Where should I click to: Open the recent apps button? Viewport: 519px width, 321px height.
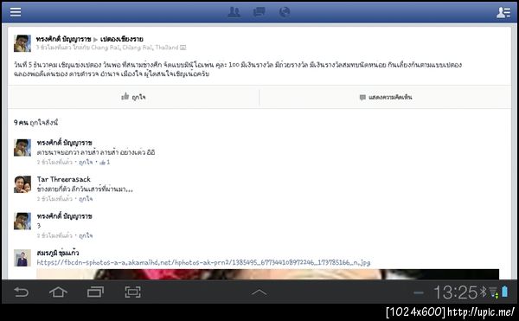(95, 292)
